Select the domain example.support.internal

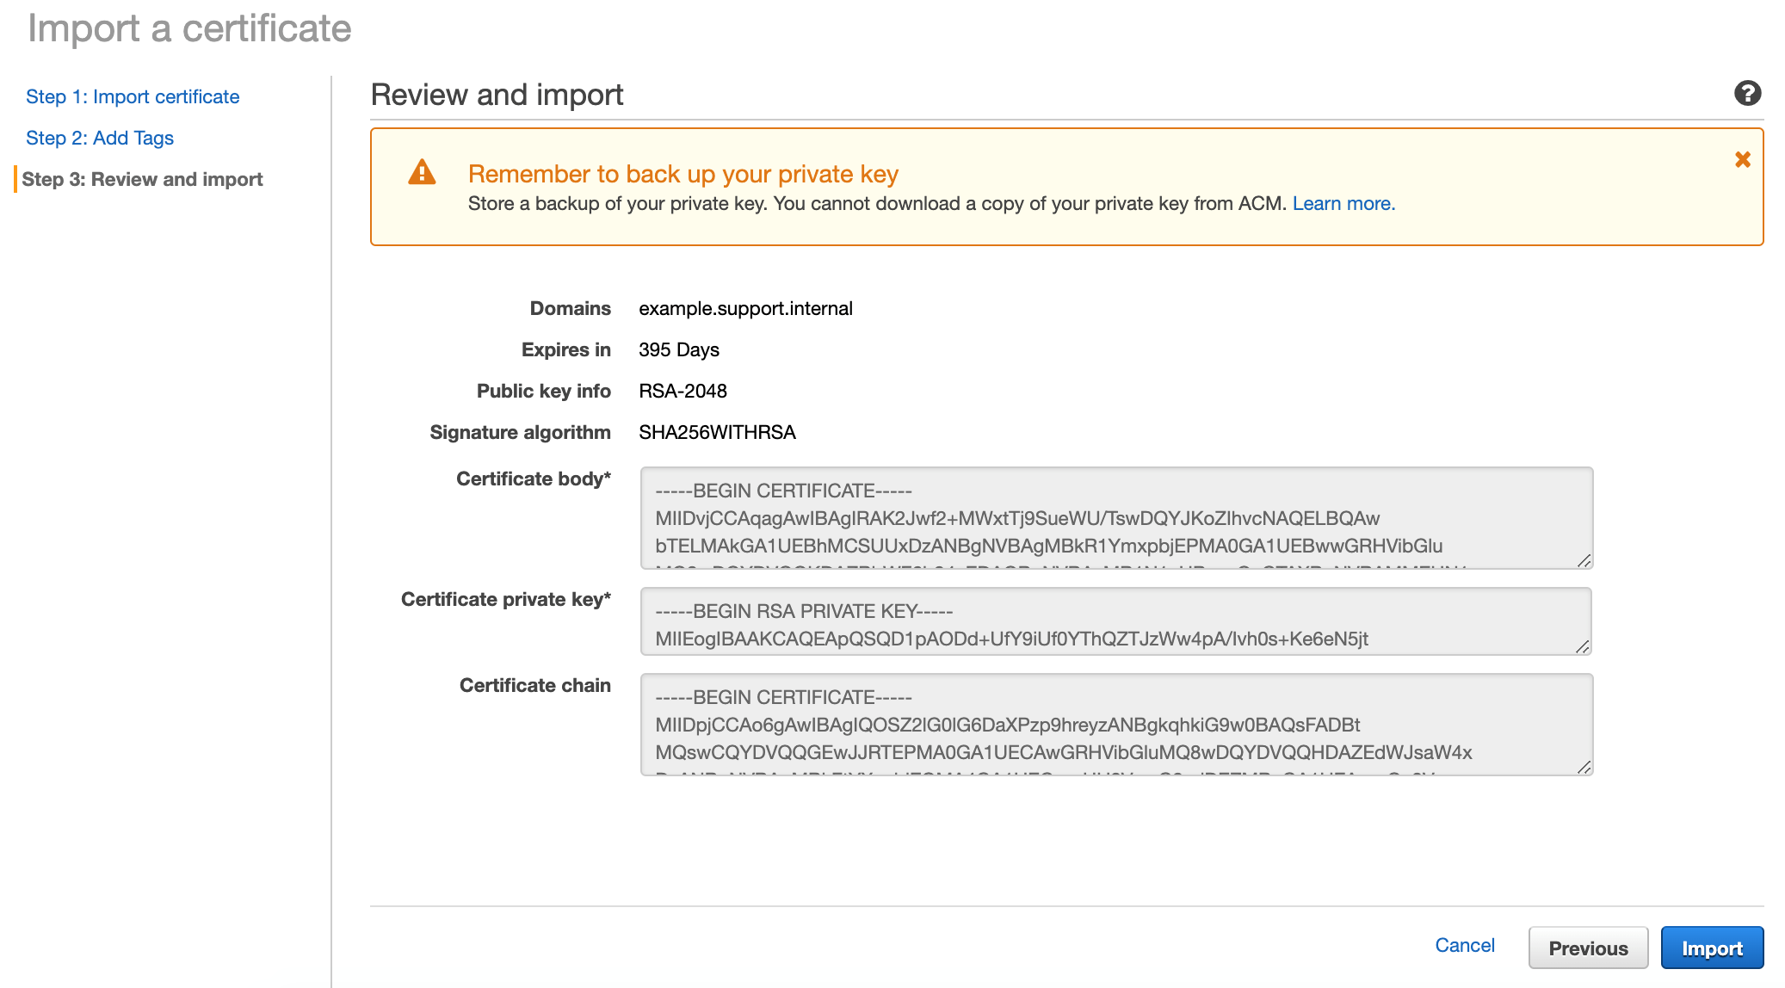(x=745, y=308)
